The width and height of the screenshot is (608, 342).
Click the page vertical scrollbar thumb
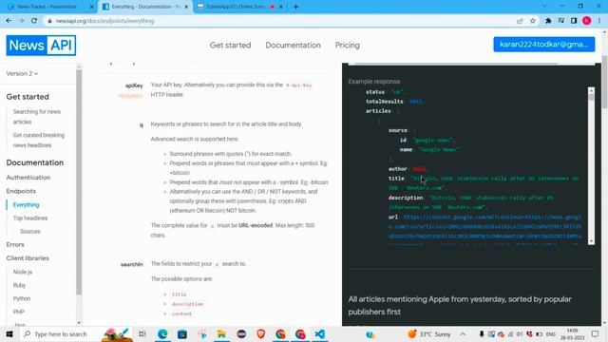coord(604,83)
